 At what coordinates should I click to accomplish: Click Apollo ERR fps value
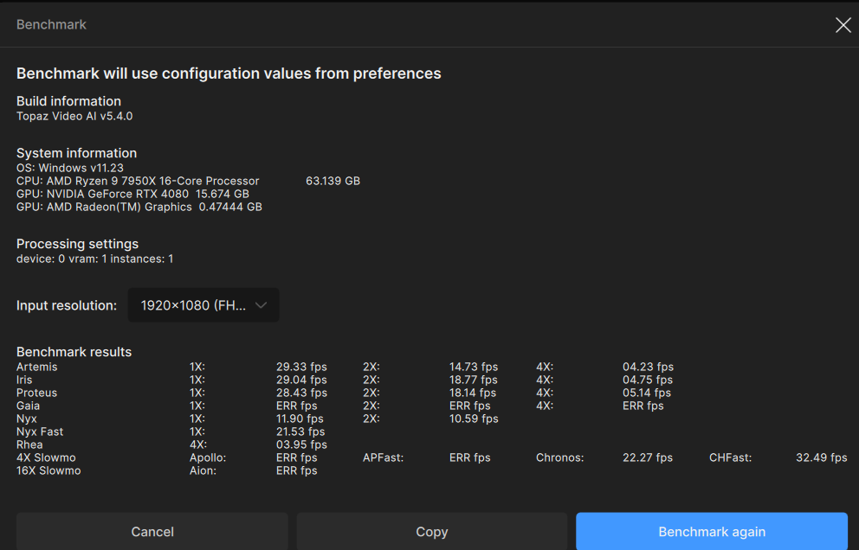click(296, 458)
